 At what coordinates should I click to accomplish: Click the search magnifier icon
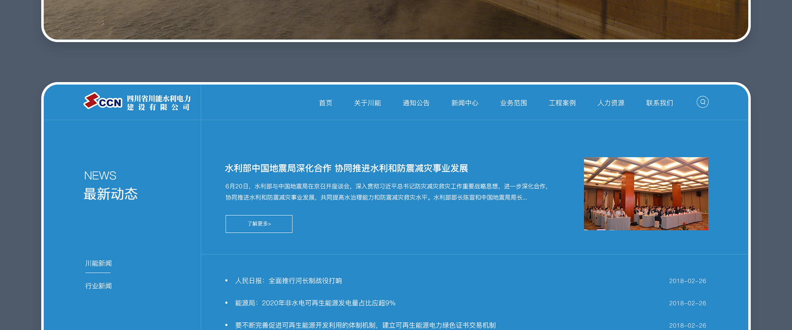click(x=702, y=102)
